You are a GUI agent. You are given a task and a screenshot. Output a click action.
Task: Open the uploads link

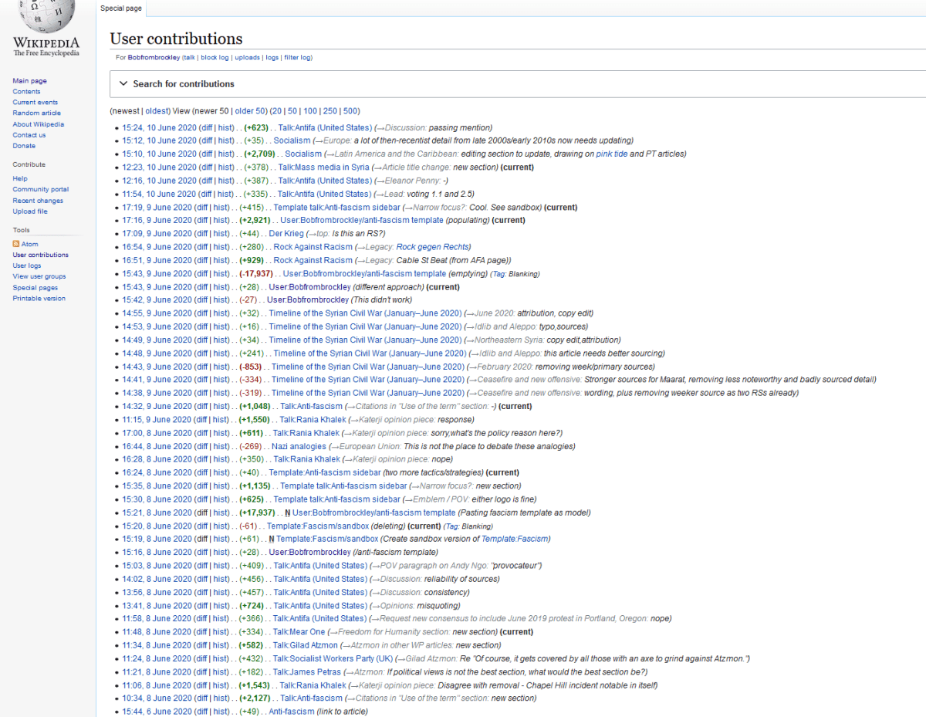(247, 57)
